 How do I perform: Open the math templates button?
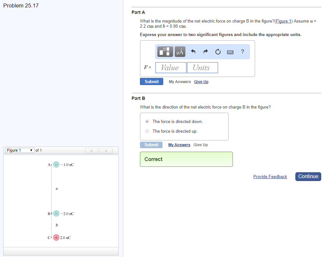[x=165, y=52]
